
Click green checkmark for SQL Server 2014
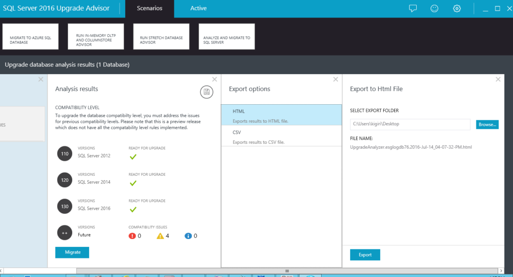click(x=133, y=183)
